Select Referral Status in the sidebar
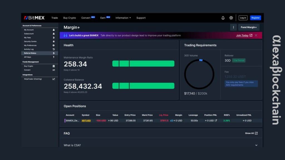Viewport: 285px width, 160px height. coord(30,53)
